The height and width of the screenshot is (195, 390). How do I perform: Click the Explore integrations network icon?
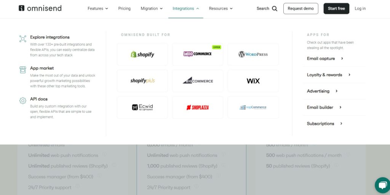click(x=22, y=39)
